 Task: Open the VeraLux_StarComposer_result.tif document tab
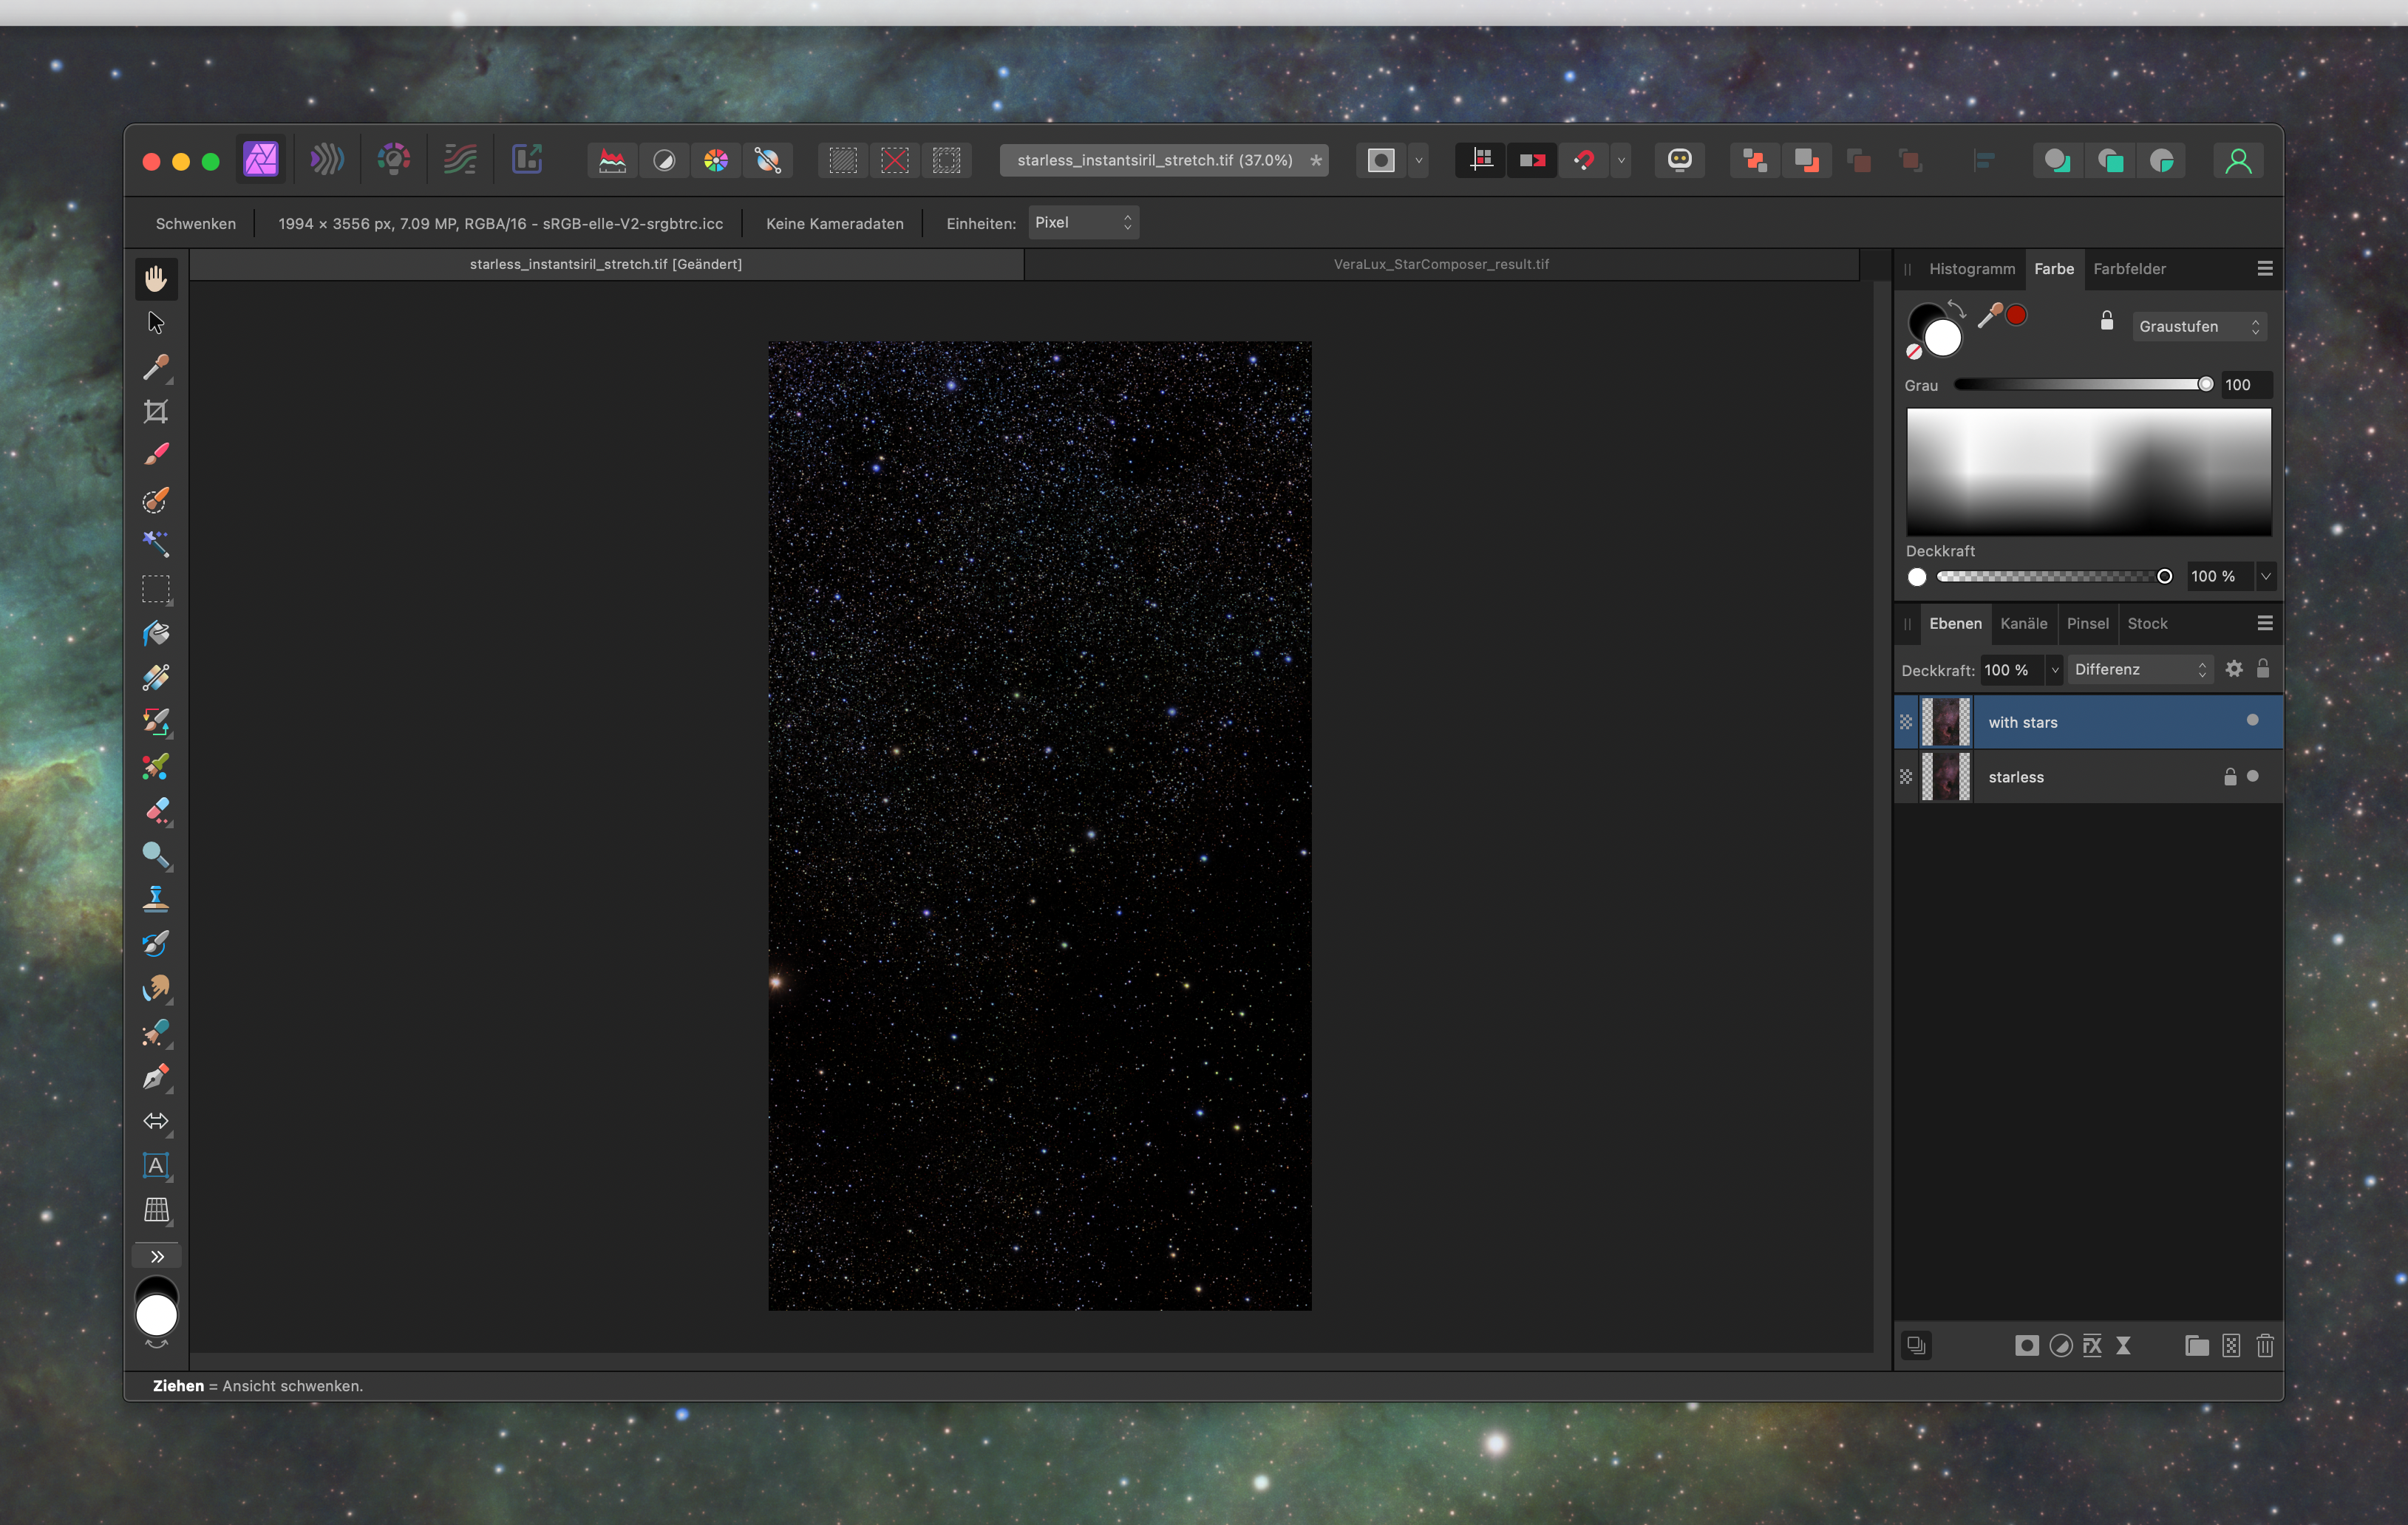pos(1441,264)
